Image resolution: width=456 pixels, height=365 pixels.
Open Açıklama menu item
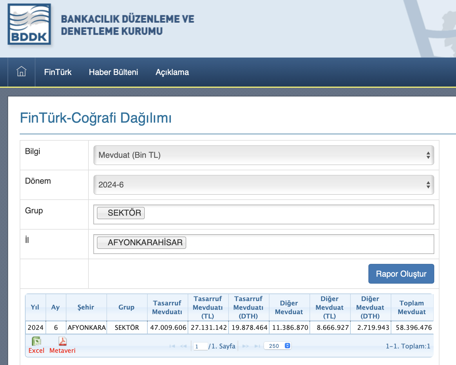pyautogui.click(x=172, y=72)
